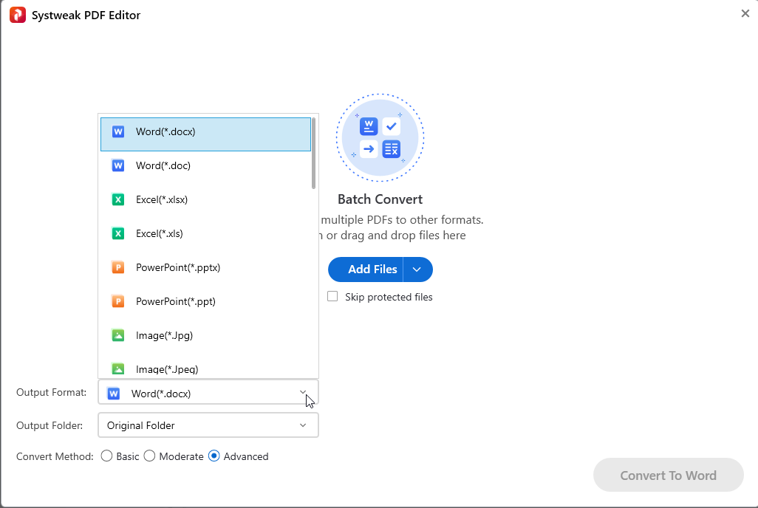The width and height of the screenshot is (758, 508).
Task: Click the Batch Convert circular illustration
Action: 380,138
